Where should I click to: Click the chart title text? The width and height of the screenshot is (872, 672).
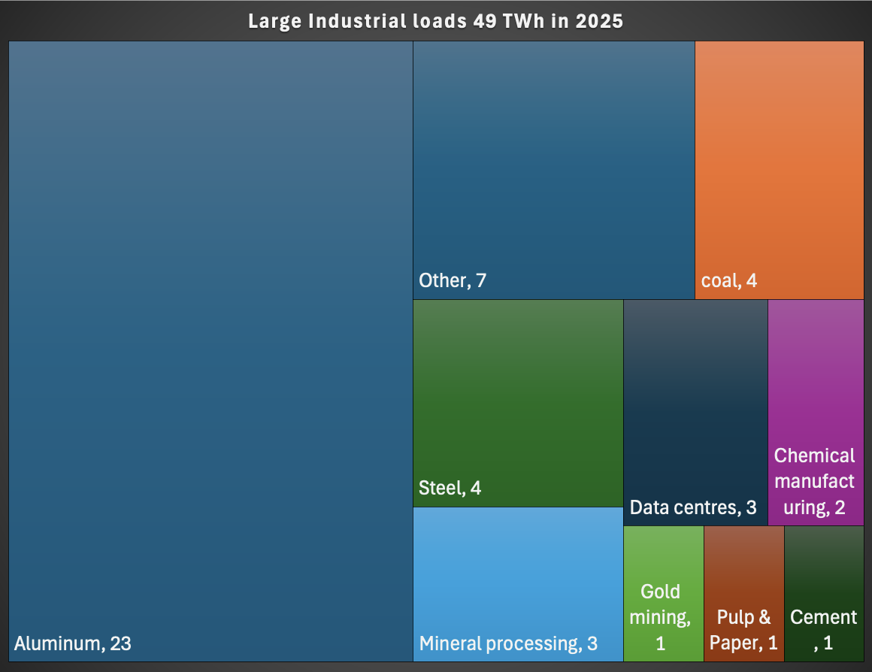(x=436, y=21)
